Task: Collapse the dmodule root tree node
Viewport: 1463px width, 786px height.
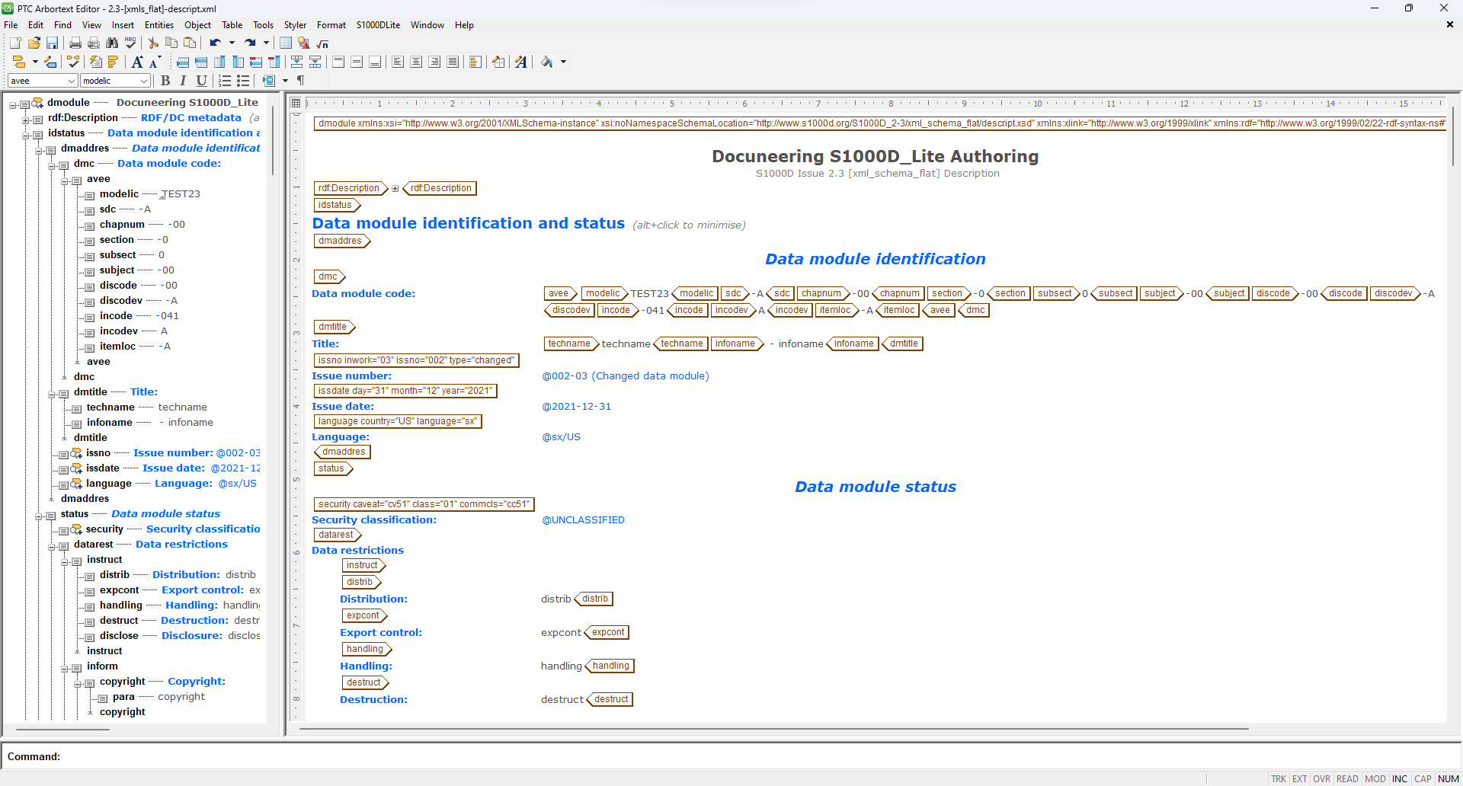Action: pyautogui.click(x=13, y=105)
